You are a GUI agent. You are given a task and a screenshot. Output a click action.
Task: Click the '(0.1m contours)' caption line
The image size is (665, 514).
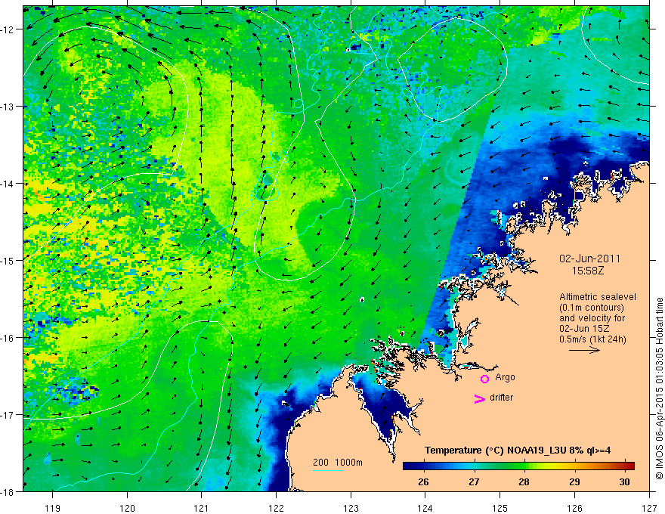point(592,308)
